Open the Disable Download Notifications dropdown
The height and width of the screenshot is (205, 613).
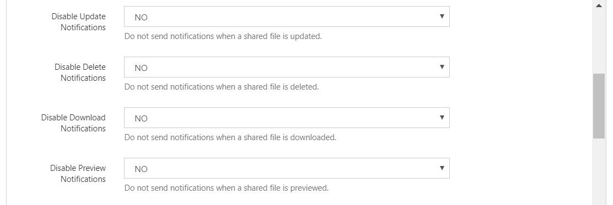(x=287, y=118)
